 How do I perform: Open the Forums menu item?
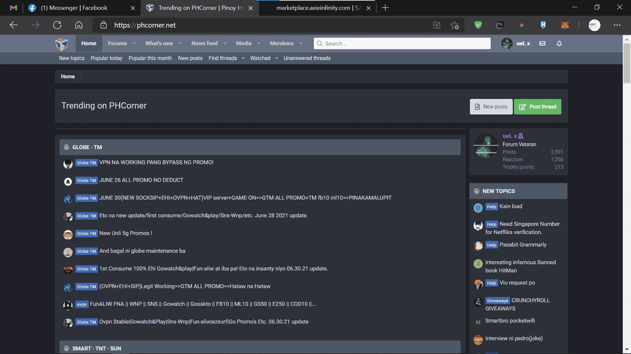(117, 43)
